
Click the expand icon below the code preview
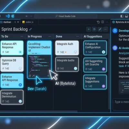[x=30, y=76]
